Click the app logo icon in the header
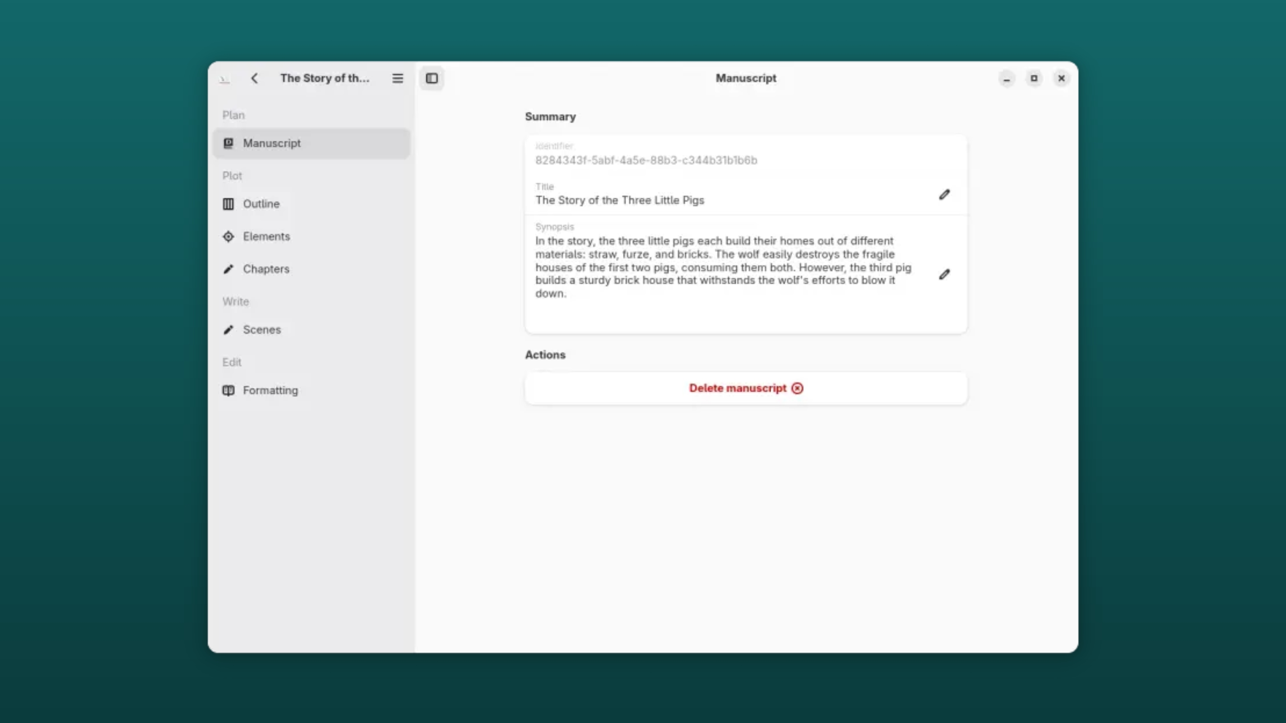 point(225,79)
